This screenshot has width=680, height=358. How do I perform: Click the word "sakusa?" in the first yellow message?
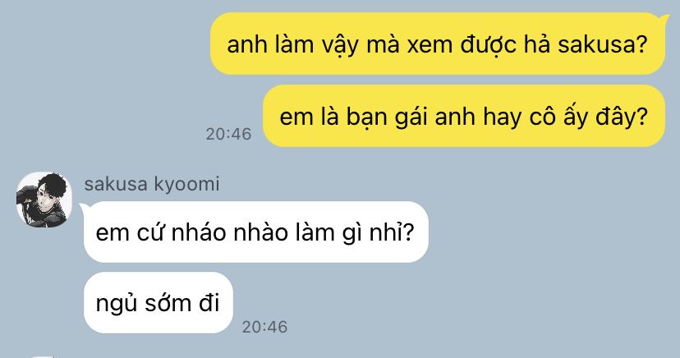pos(602,44)
